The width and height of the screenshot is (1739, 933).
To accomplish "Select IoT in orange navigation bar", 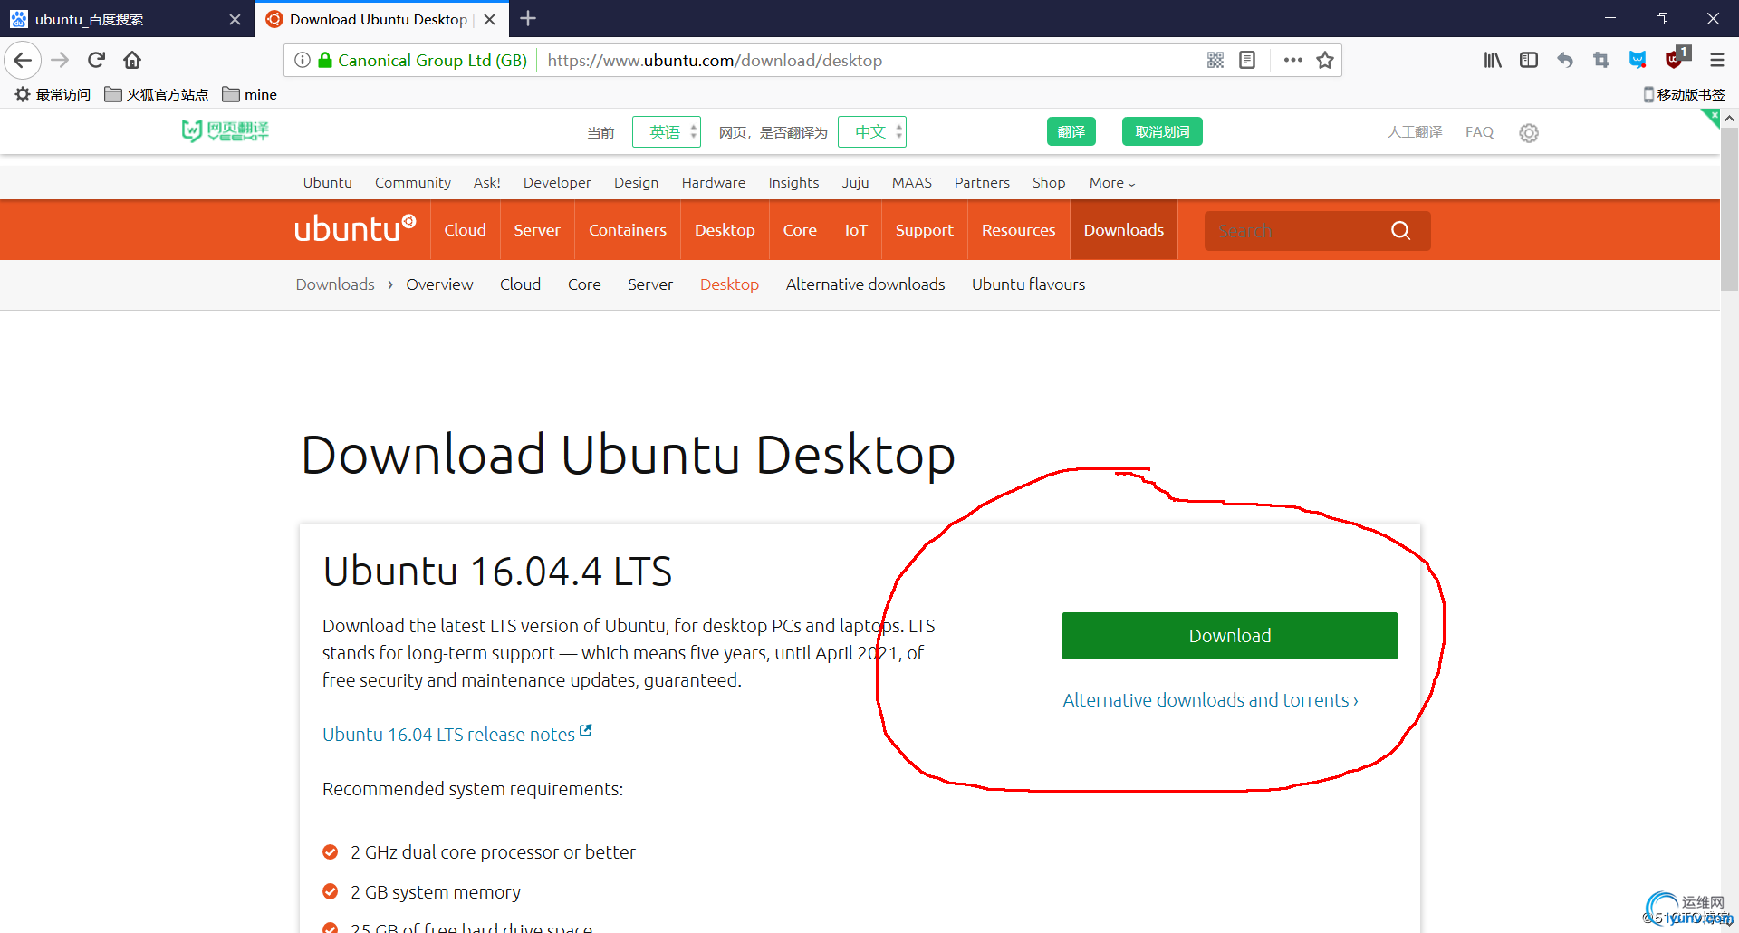I will (x=856, y=230).
